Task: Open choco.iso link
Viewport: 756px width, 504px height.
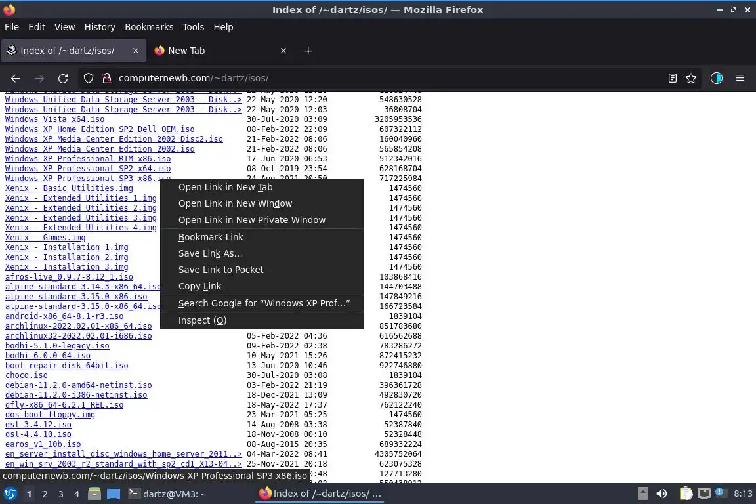Action: point(26,375)
